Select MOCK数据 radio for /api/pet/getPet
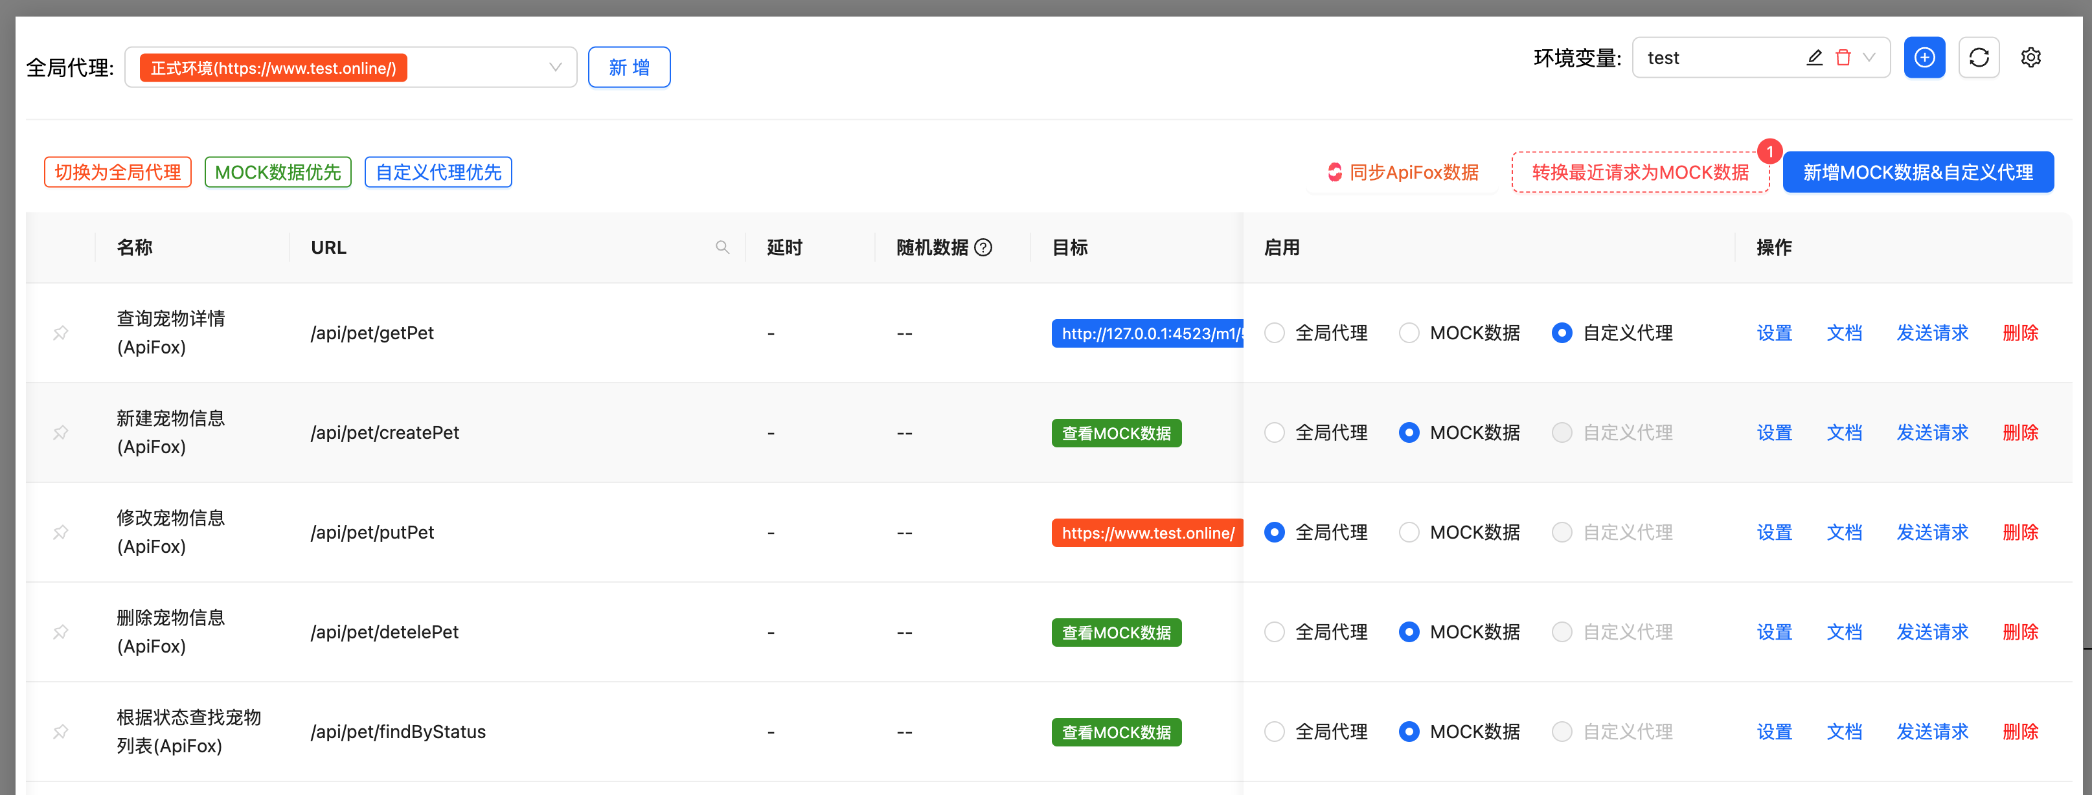Screen dimensions: 2092x795 click(1409, 333)
